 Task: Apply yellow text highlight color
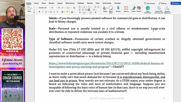click(x=67, y=12)
